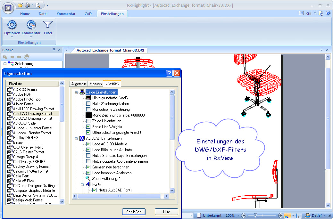
Task: Select the Autocad_Exchange_format_Chair-3D.DXF document tab
Action: 111,50
